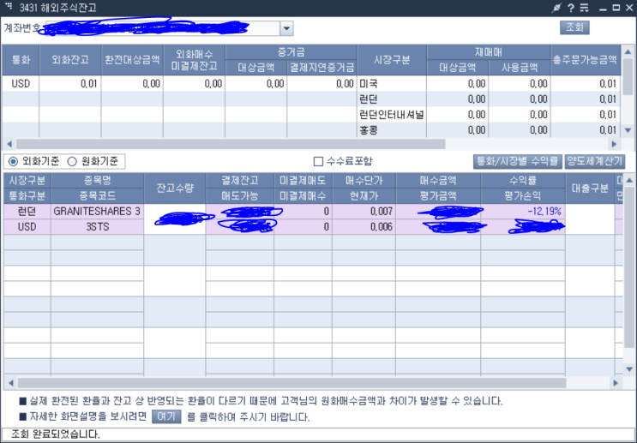637x443 pixels.
Task: Click the 0.006 current price cell
Action: click(x=364, y=227)
